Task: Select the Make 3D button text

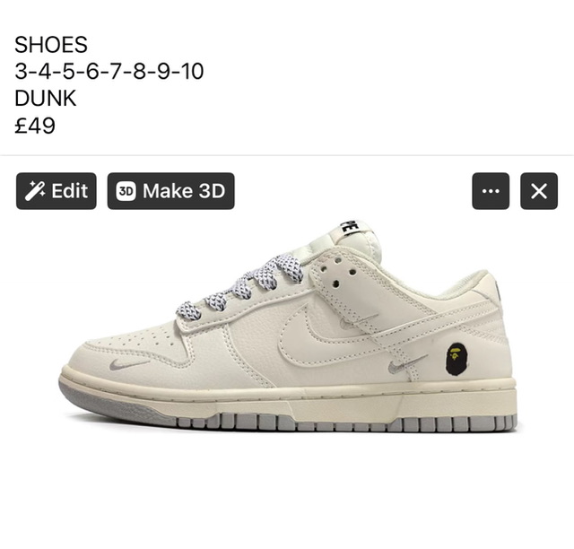Action: [x=184, y=191]
